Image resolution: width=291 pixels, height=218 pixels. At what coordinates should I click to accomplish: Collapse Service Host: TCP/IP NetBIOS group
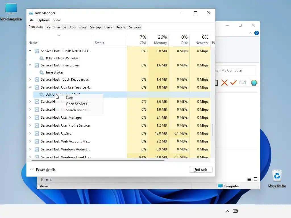click(x=30, y=51)
